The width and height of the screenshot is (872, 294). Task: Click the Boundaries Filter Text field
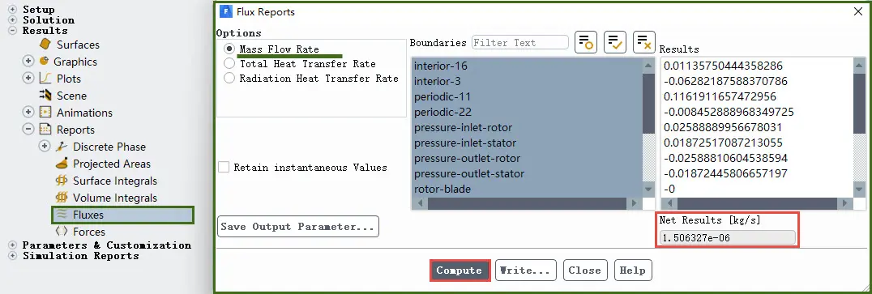pos(520,42)
